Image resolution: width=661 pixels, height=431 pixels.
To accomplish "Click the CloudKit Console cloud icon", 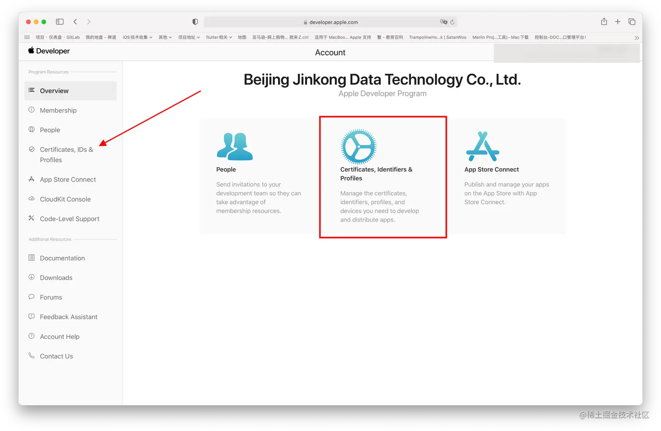I will [x=31, y=199].
